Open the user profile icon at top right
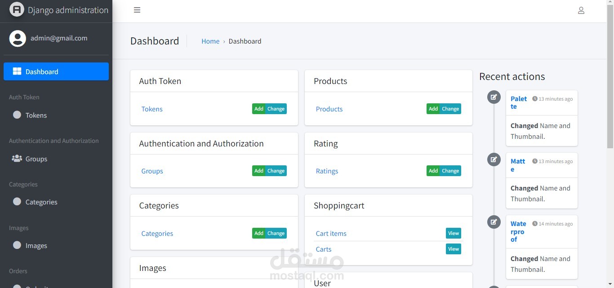 tap(581, 10)
